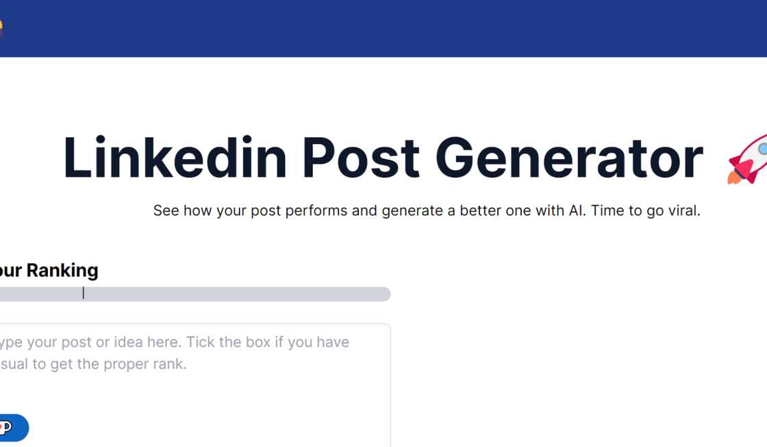This screenshot has width=767, height=447.
Task: Click "AI" in the tagline sentence
Action: [577, 210]
